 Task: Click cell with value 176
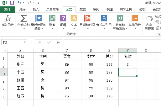[109, 96]
